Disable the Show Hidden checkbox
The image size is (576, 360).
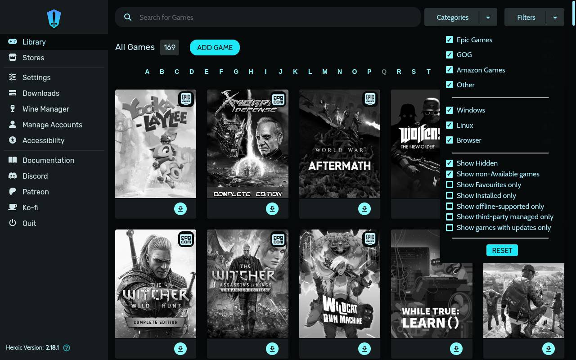[449, 163]
